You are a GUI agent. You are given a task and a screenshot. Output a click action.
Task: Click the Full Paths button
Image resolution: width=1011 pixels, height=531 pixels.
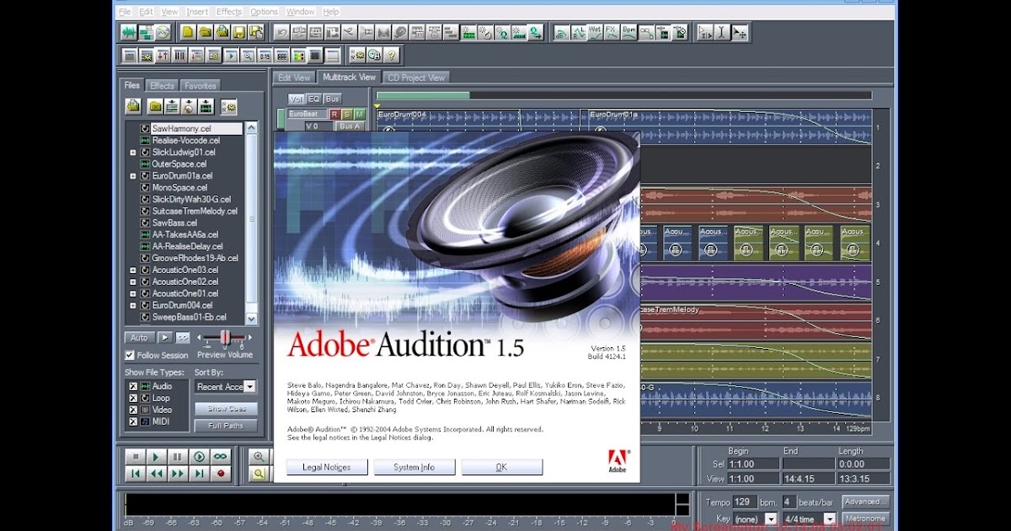pos(226,426)
